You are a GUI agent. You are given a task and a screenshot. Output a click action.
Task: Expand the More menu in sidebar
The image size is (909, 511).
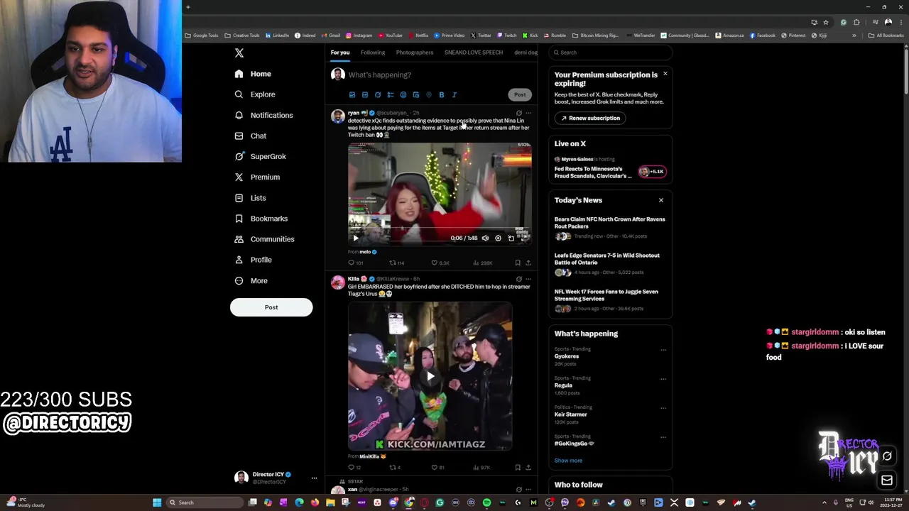tap(251, 280)
